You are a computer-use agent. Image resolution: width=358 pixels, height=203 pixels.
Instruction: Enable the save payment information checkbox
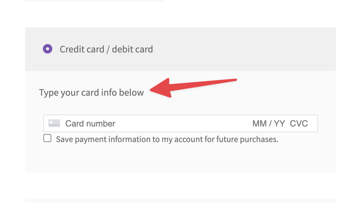pyautogui.click(x=47, y=138)
